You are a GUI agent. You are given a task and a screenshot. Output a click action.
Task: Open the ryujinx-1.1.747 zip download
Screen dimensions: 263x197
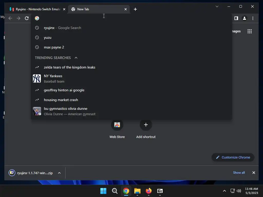(x=31, y=173)
